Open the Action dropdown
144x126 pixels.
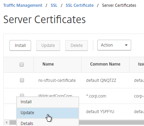[x=114, y=45]
